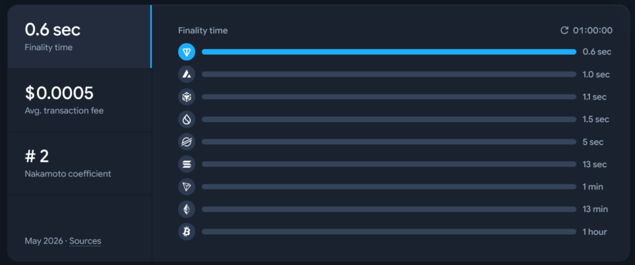Click the TON blockchain logo icon
Image resolution: width=635 pixels, height=265 pixels.
tap(187, 52)
